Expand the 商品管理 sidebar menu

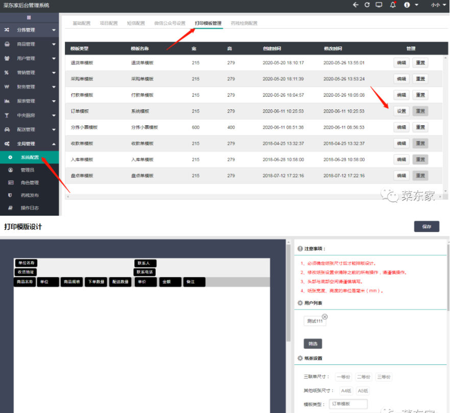(29, 44)
